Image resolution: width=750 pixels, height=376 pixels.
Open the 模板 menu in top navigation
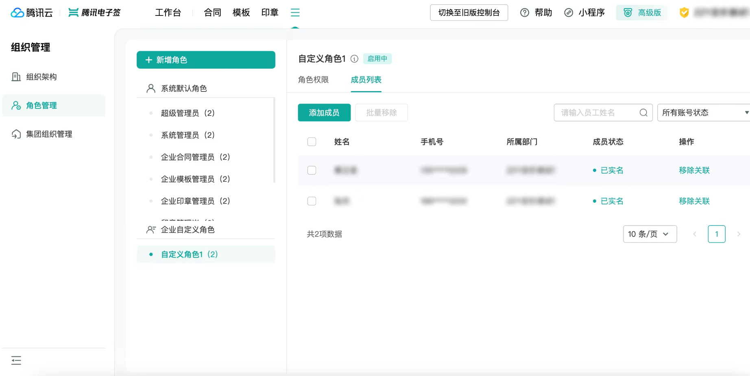241,13
